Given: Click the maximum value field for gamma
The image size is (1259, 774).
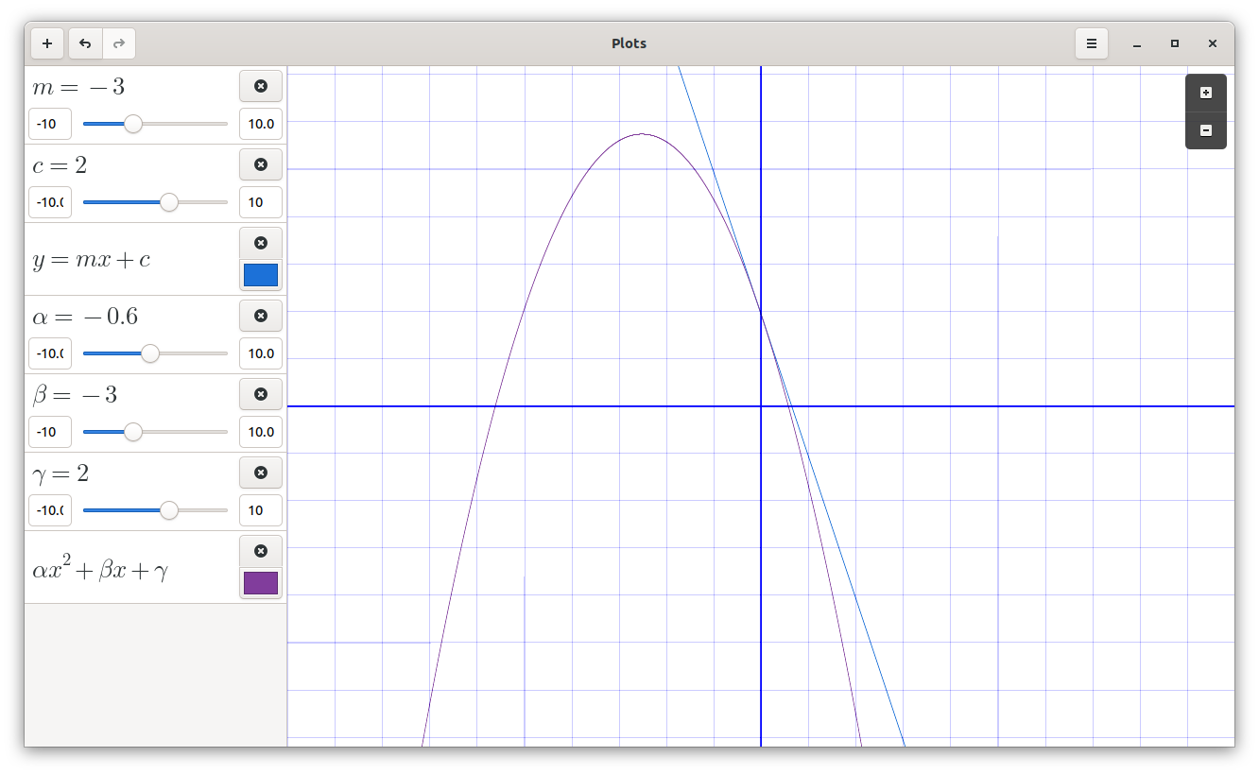Looking at the screenshot, I should point(260,510).
